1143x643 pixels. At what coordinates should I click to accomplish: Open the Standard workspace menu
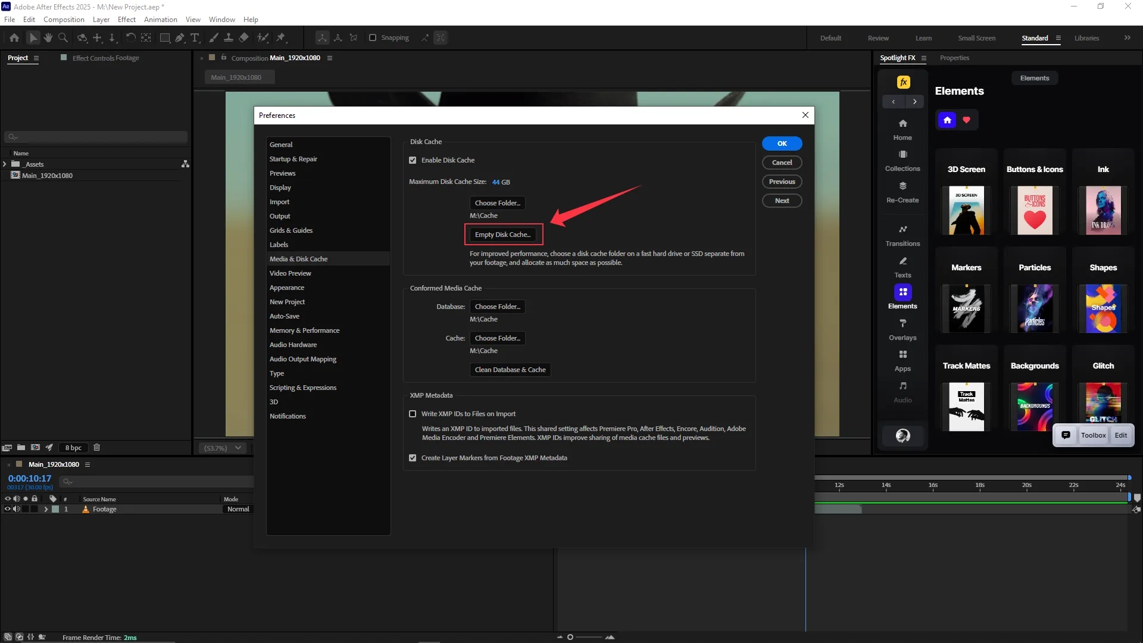point(1058,38)
